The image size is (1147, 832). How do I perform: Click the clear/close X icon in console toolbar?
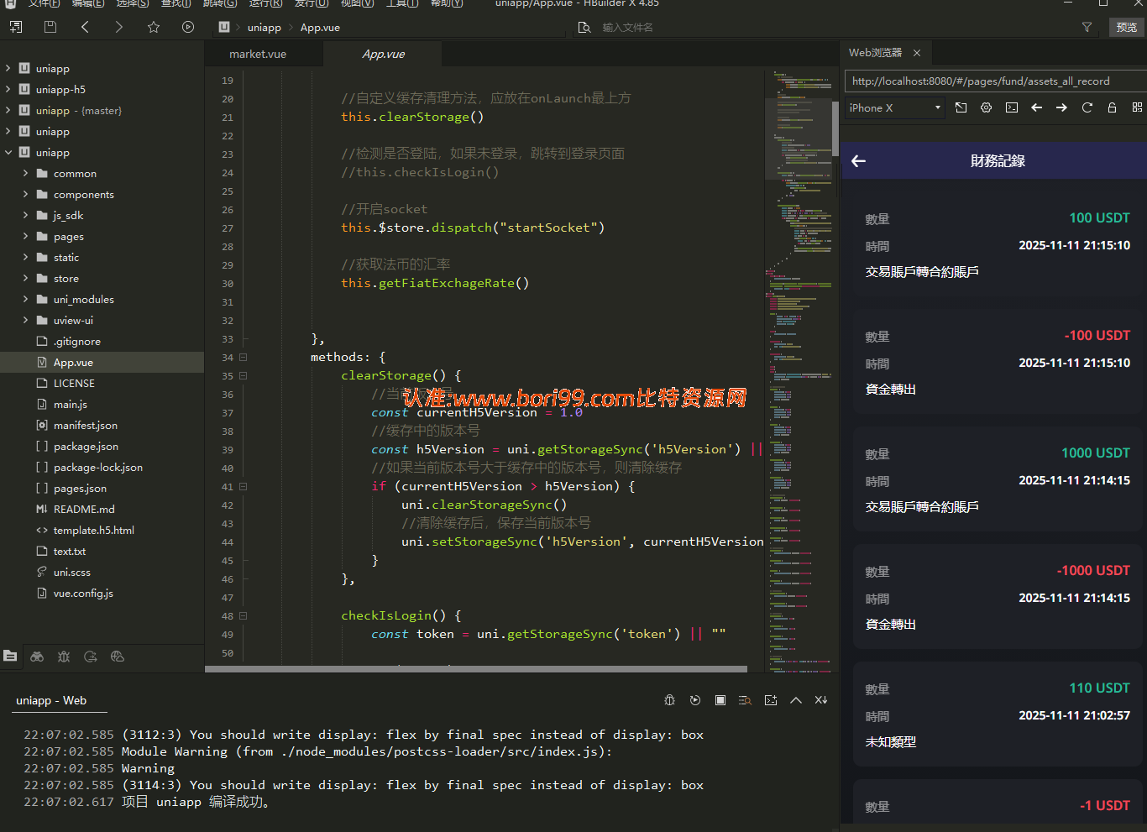pos(821,700)
